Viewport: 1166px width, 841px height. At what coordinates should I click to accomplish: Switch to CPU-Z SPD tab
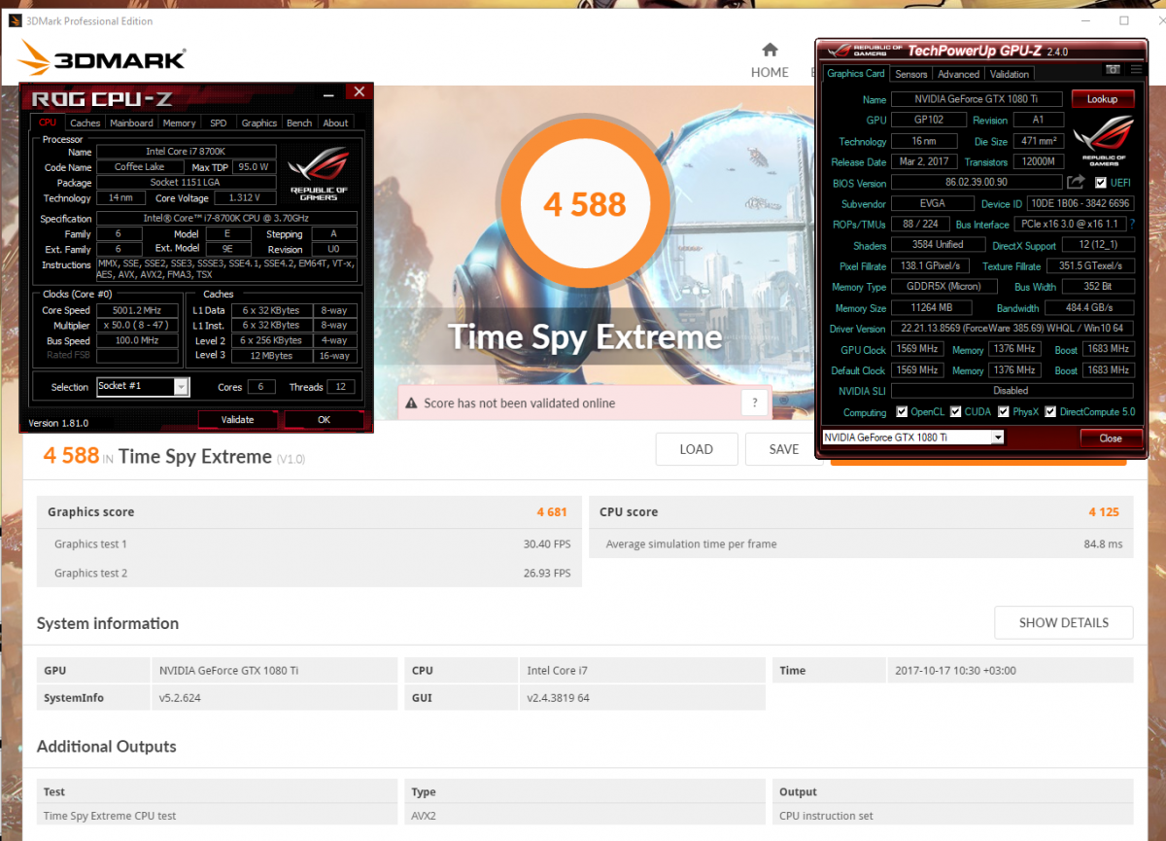point(219,123)
